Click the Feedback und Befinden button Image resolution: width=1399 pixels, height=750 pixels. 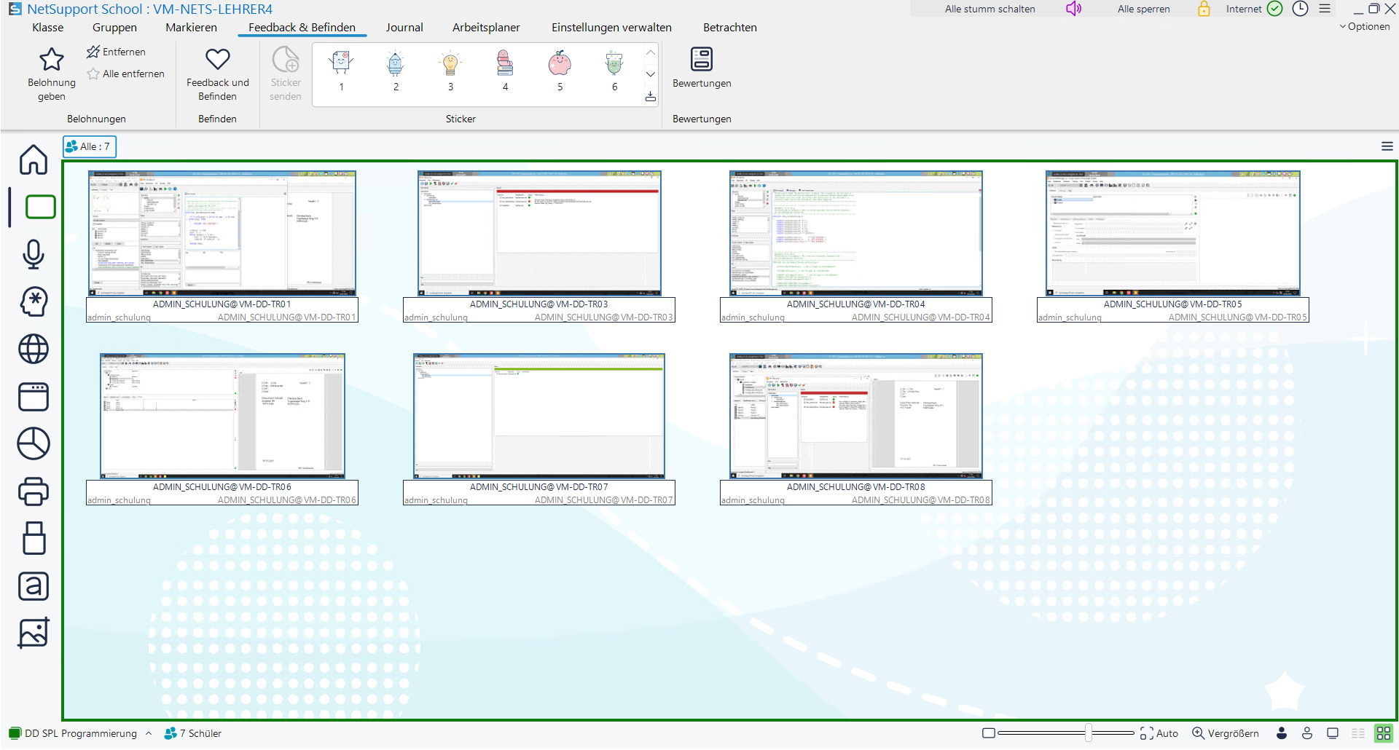pos(217,73)
